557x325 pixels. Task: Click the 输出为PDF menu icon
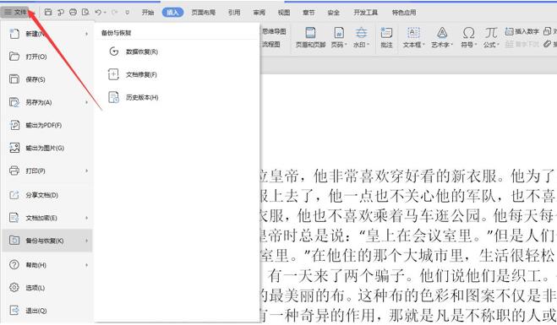point(14,125)
